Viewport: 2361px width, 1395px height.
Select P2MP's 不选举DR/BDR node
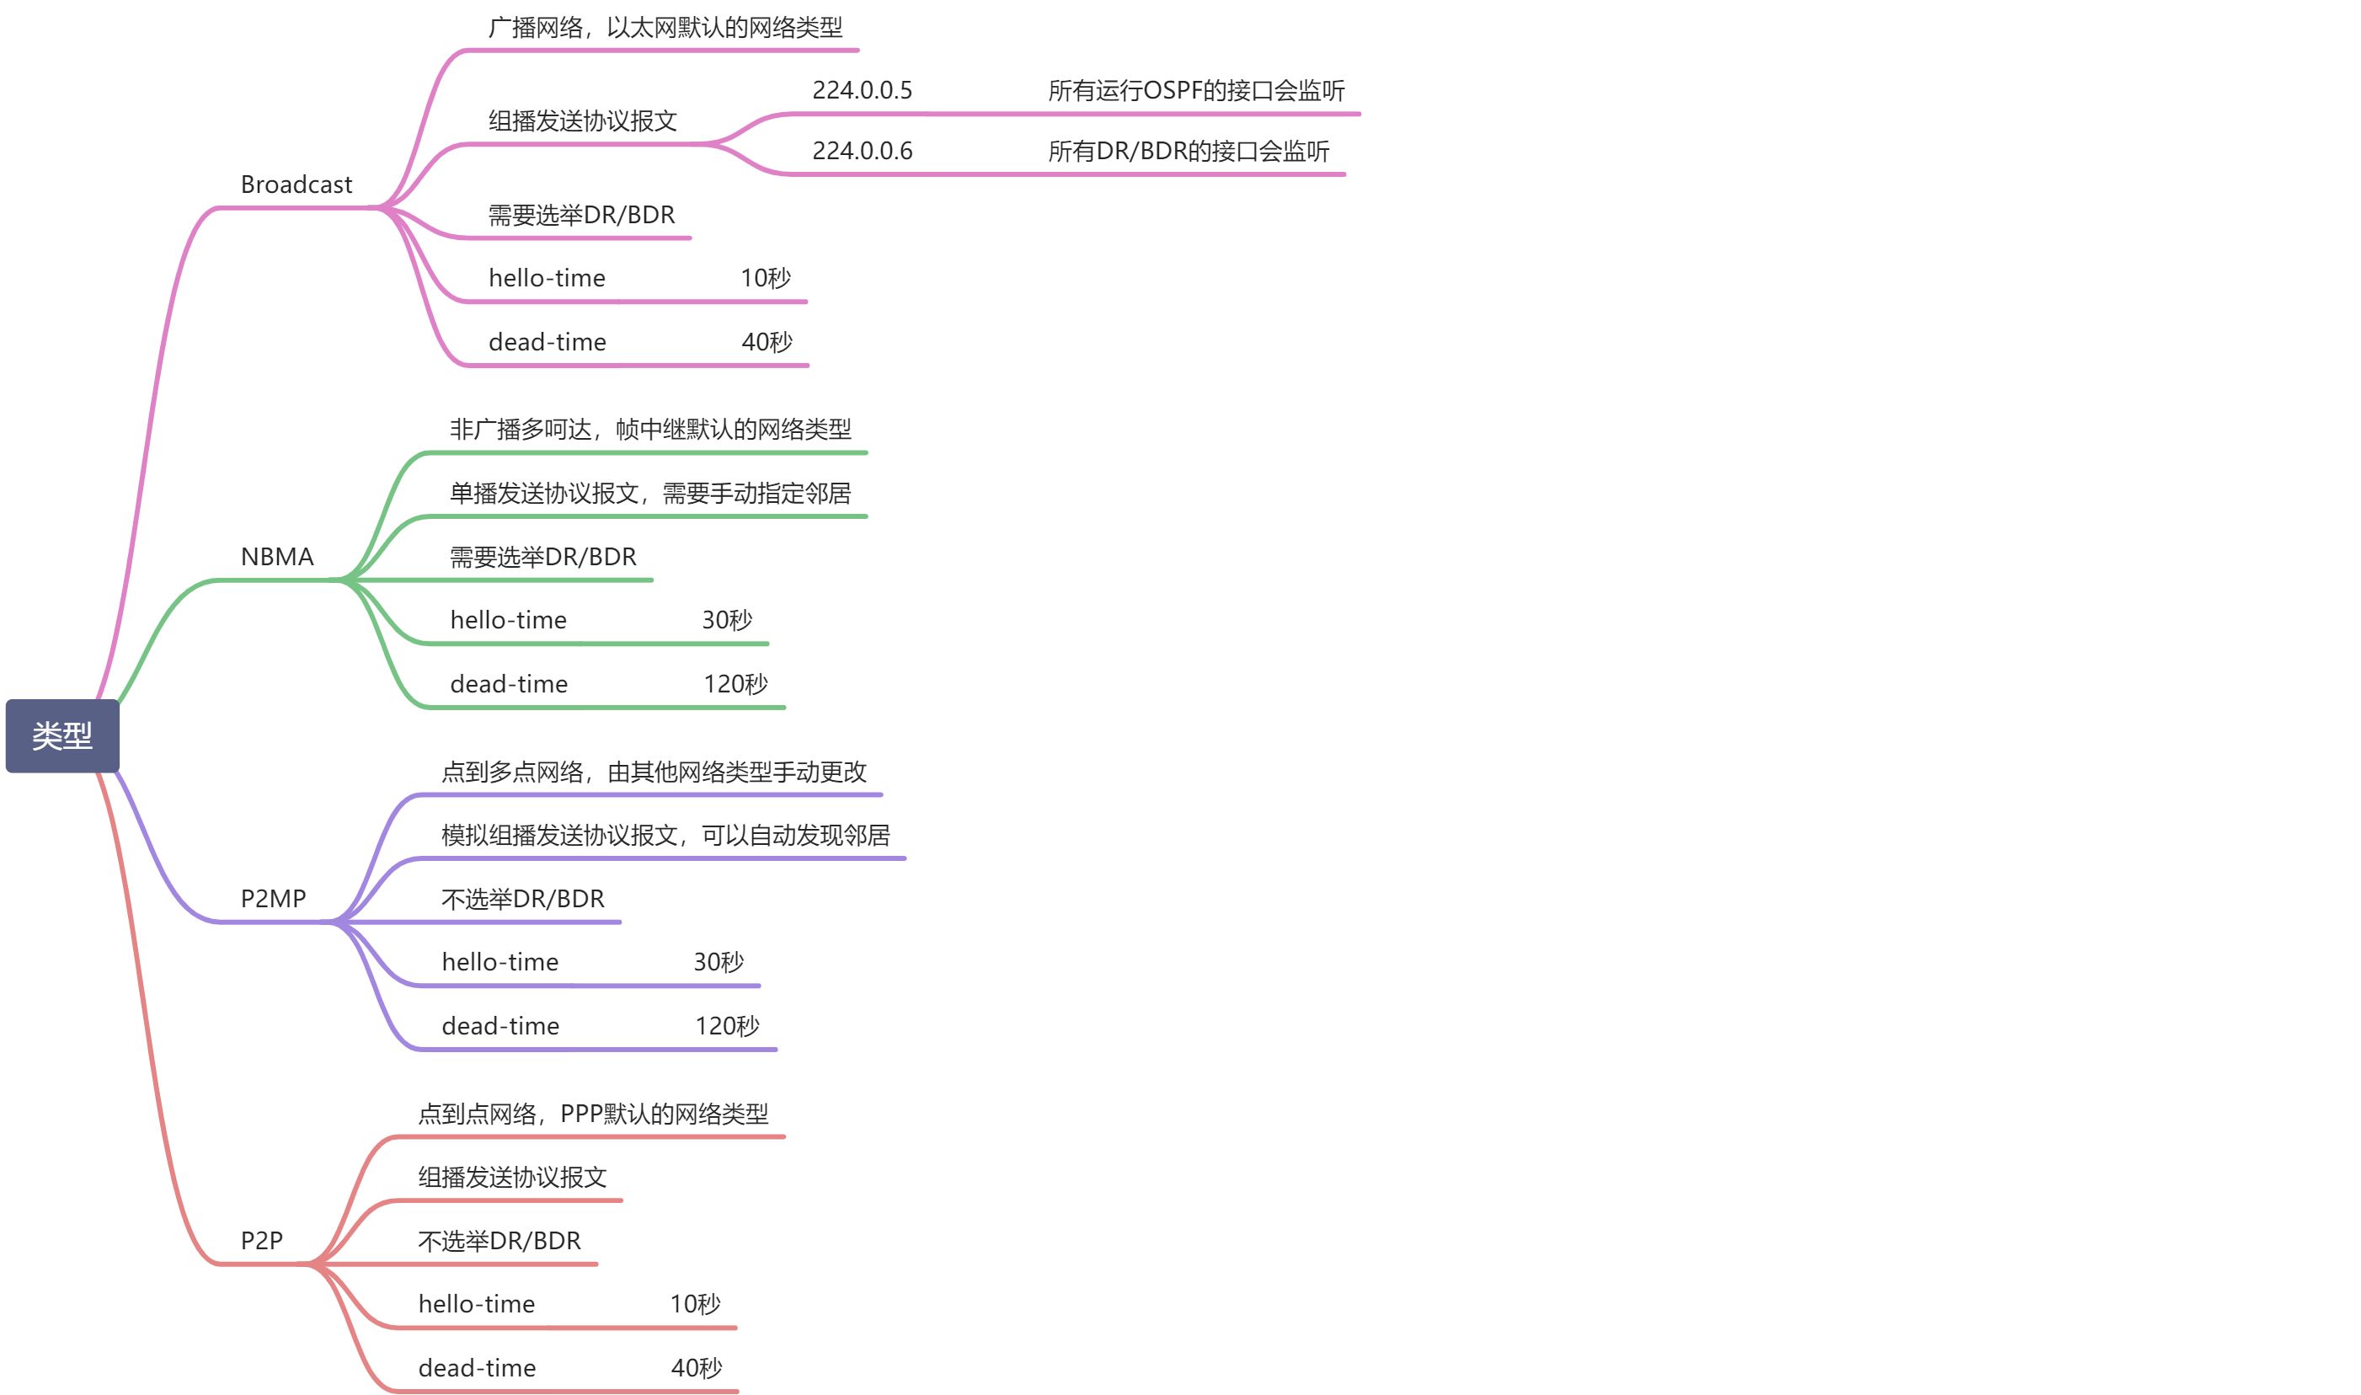point(522,900)
